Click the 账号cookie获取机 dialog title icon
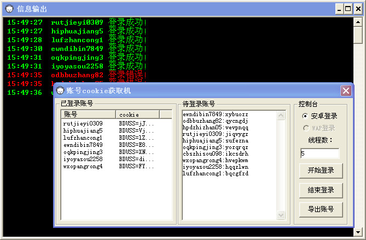Image resolution: width=366 pixels, height=240 pixels. click(x=60, y=90)
